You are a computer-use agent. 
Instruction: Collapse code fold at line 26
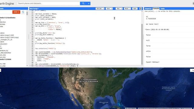(x=34, y=38)
